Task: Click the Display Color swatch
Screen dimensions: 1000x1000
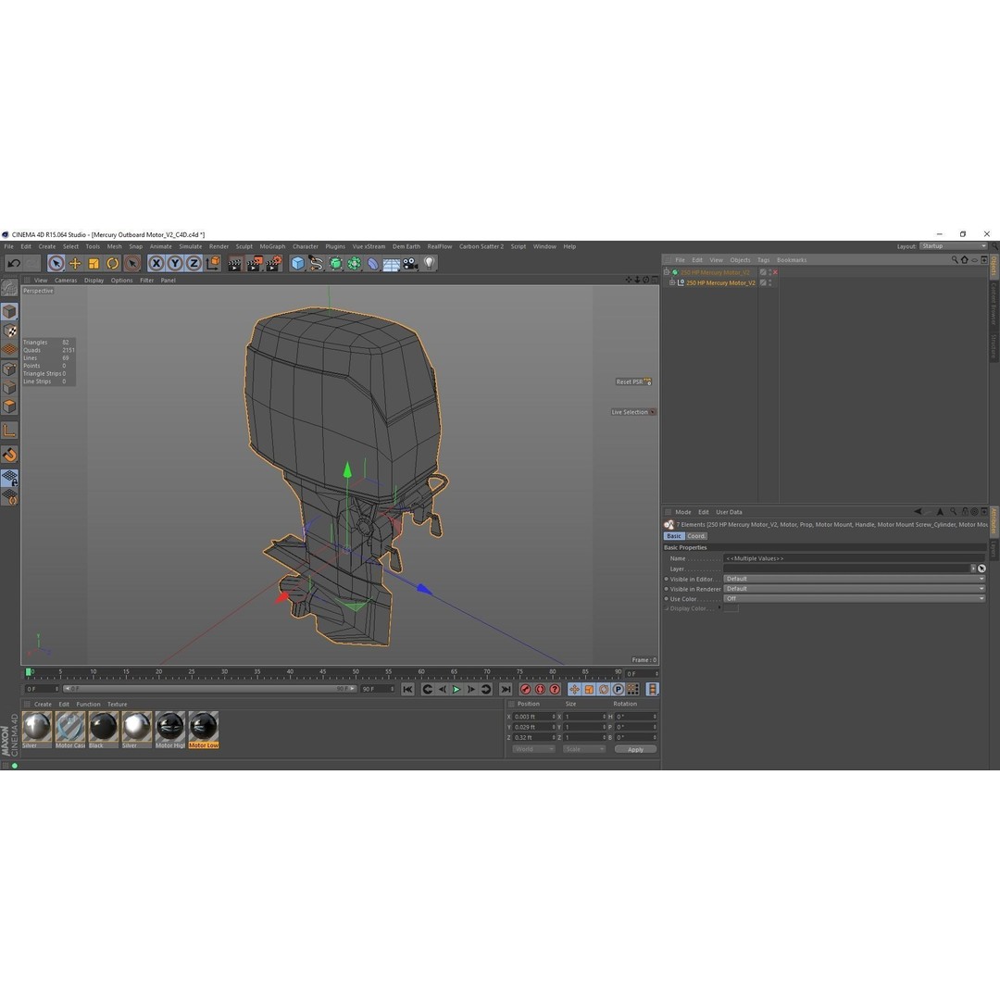Action: point(731,608)
